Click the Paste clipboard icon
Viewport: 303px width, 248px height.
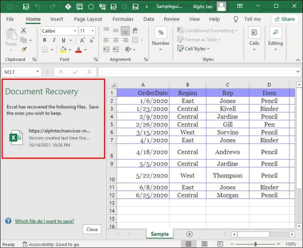point(11,34)
